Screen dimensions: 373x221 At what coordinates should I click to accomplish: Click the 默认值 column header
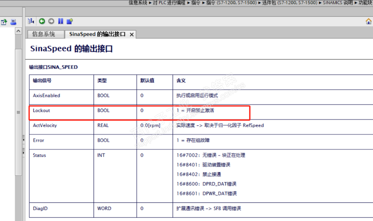coord(147,81)
